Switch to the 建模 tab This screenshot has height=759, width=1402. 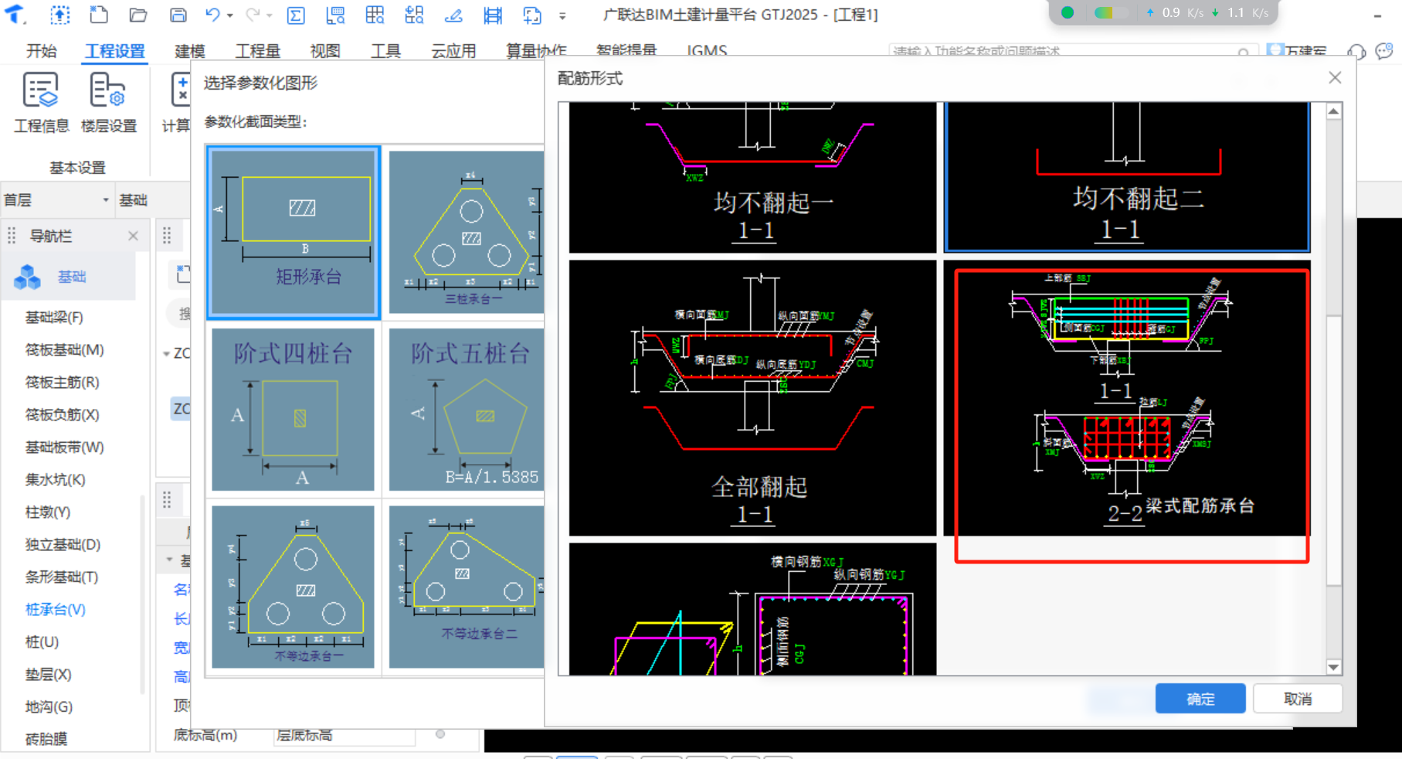click(x=190, y=51)
